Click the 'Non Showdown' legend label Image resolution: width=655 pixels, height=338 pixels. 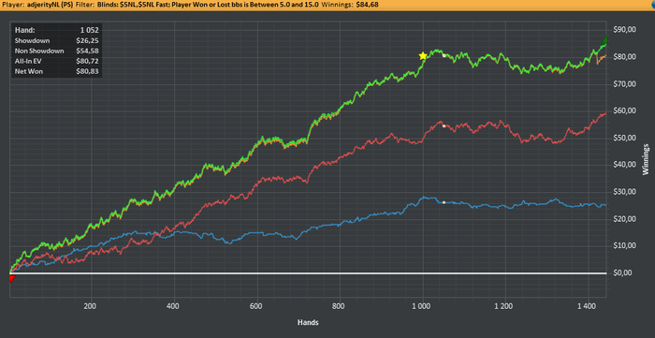tap(39, 51)
